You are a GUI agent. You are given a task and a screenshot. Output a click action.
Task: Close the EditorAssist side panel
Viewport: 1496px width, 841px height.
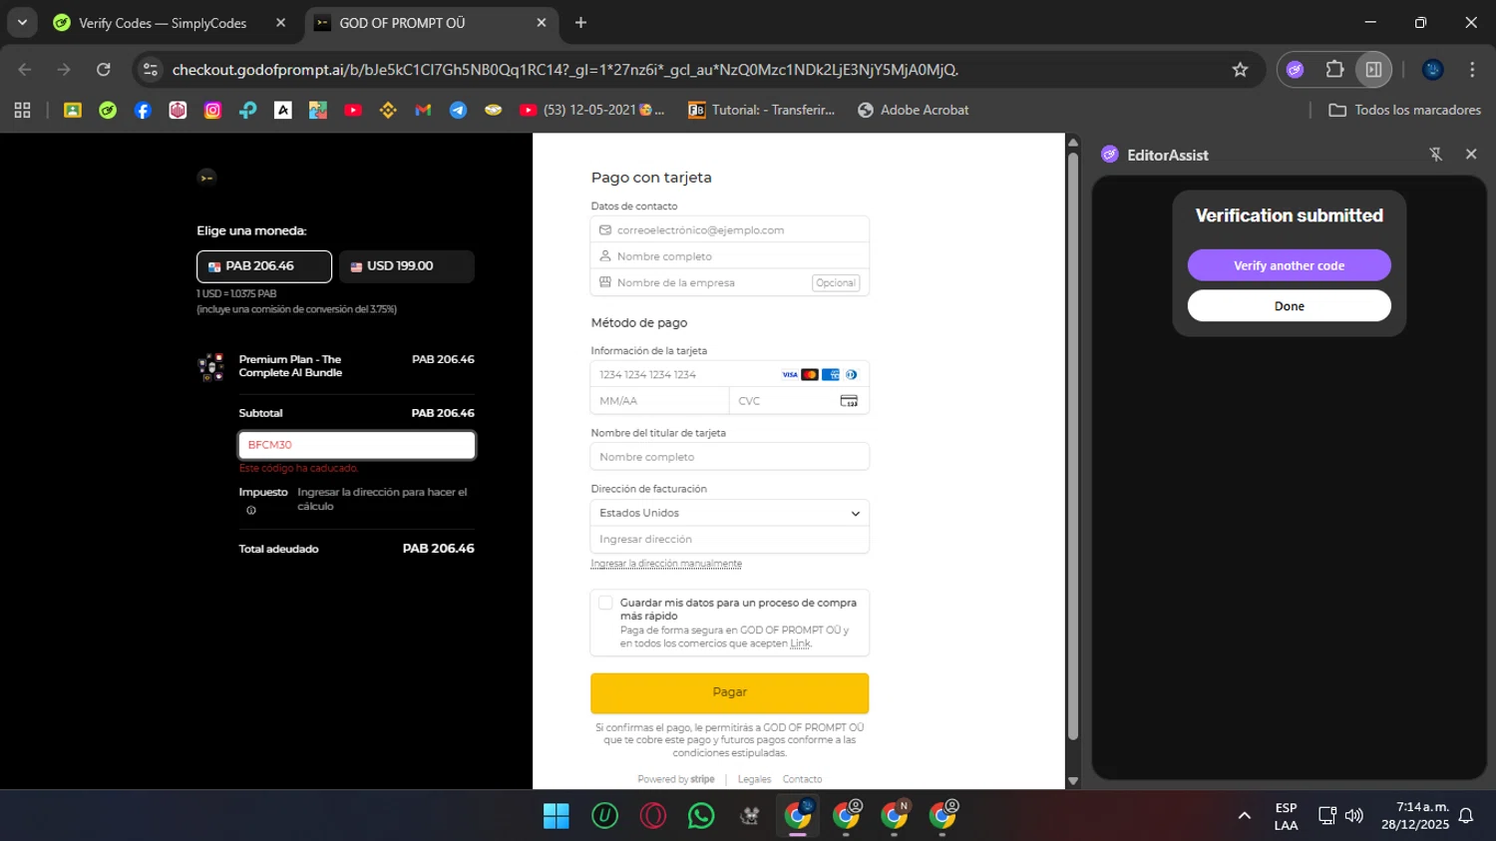tap(1471, 155)
